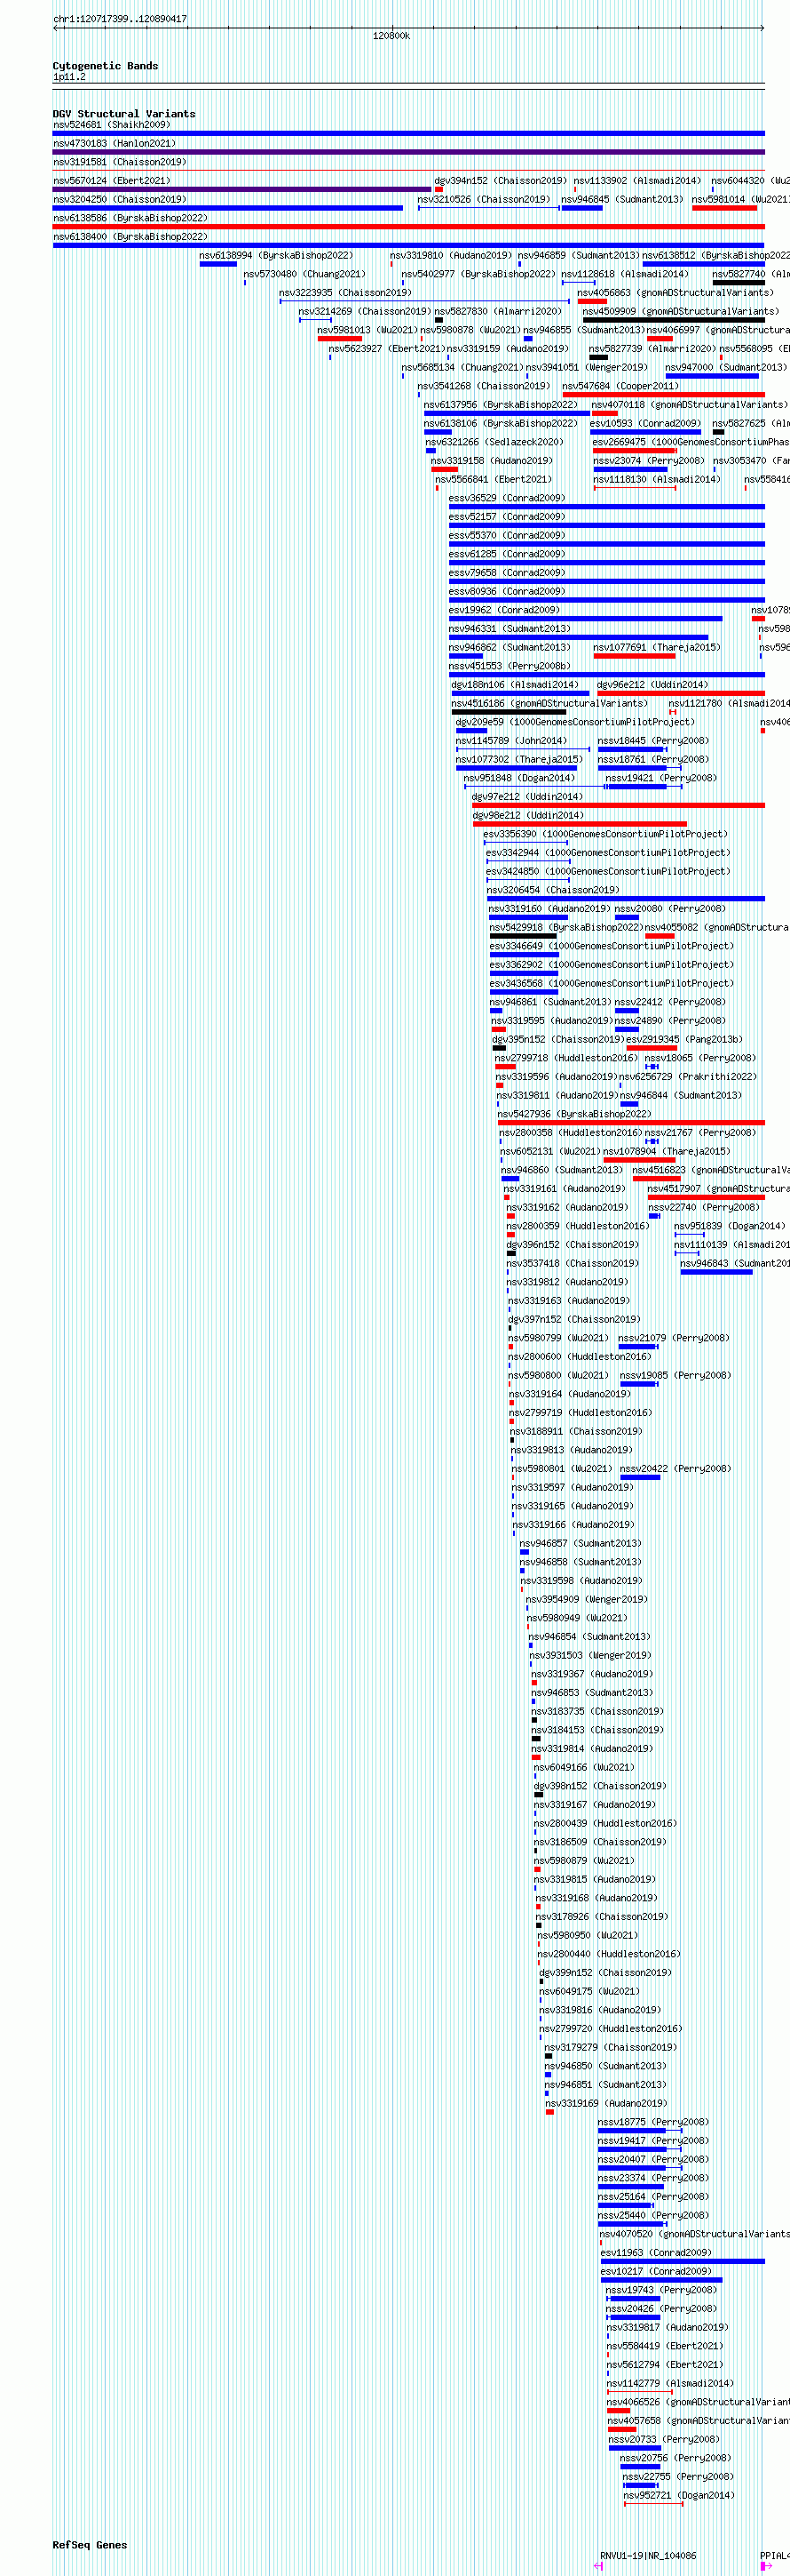790x2576 pixels.
Task: Select the RNVU1-19|NR_104086 gene label
Action: pyautogui.click(x=648, y=2555)
